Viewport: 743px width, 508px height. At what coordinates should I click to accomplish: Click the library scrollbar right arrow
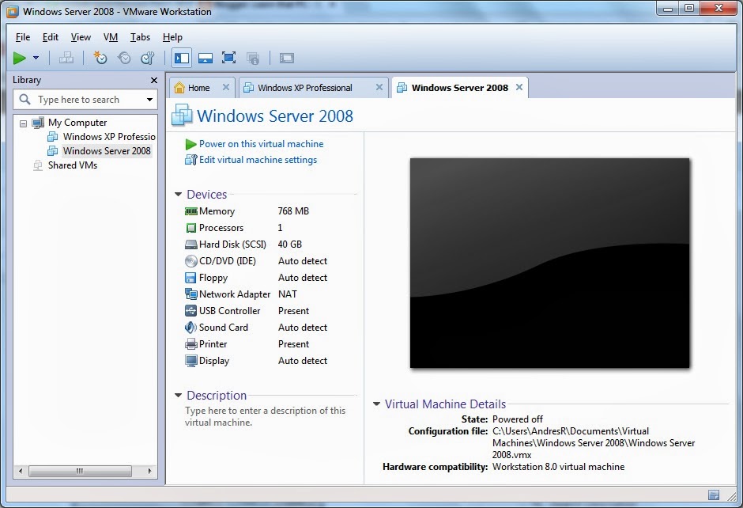pyautogui.click(x=149, y=471)
